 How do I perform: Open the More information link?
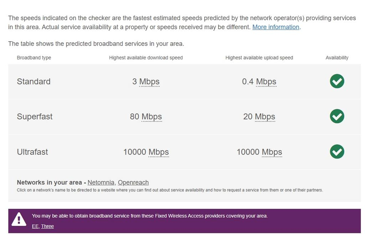[276, 27]
